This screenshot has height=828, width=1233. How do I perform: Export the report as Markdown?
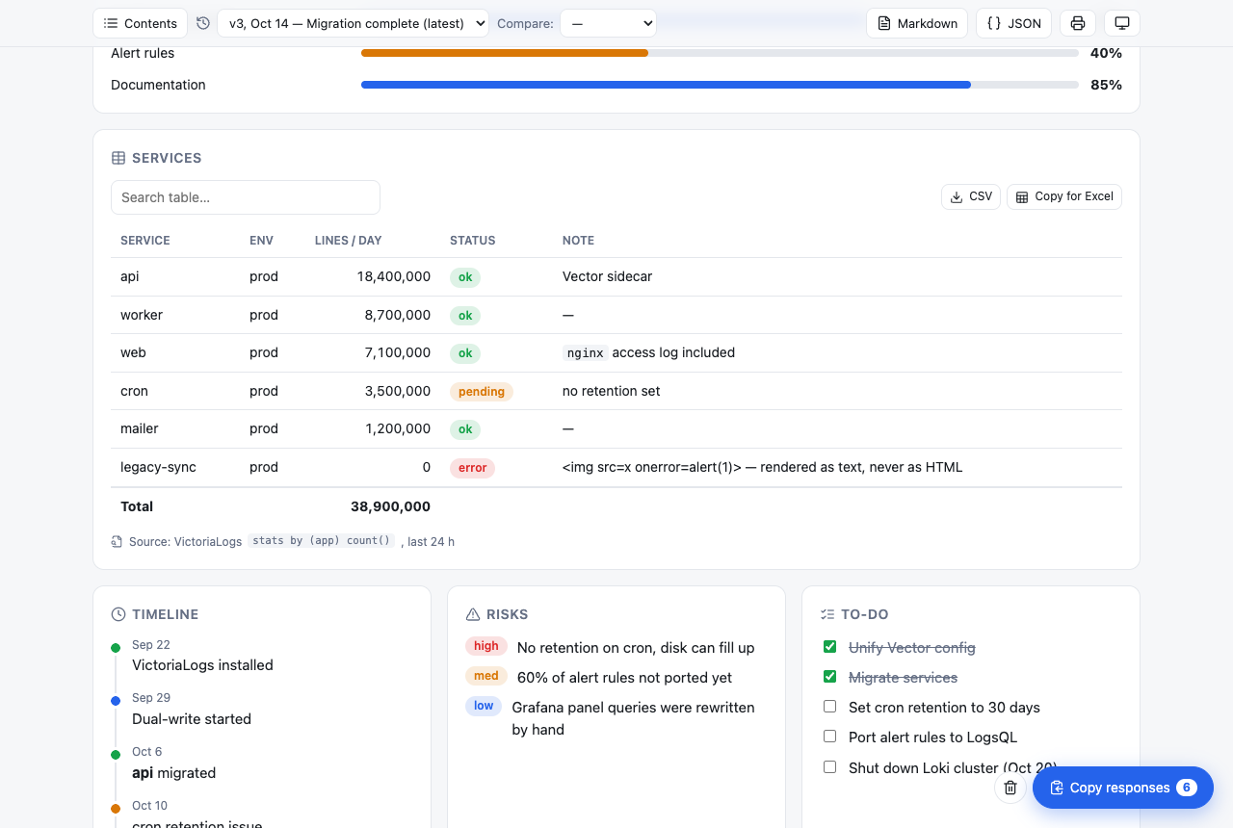pos(918,23)
